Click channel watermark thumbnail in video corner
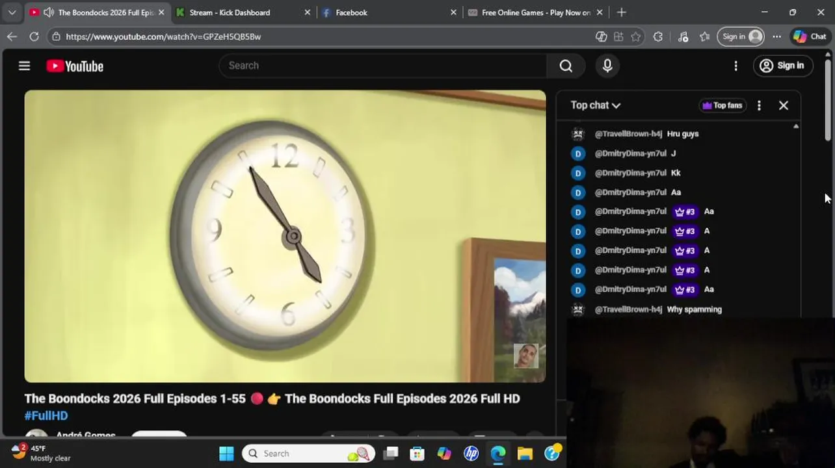This screenshot has width=835, height=468. click(526, 356)
